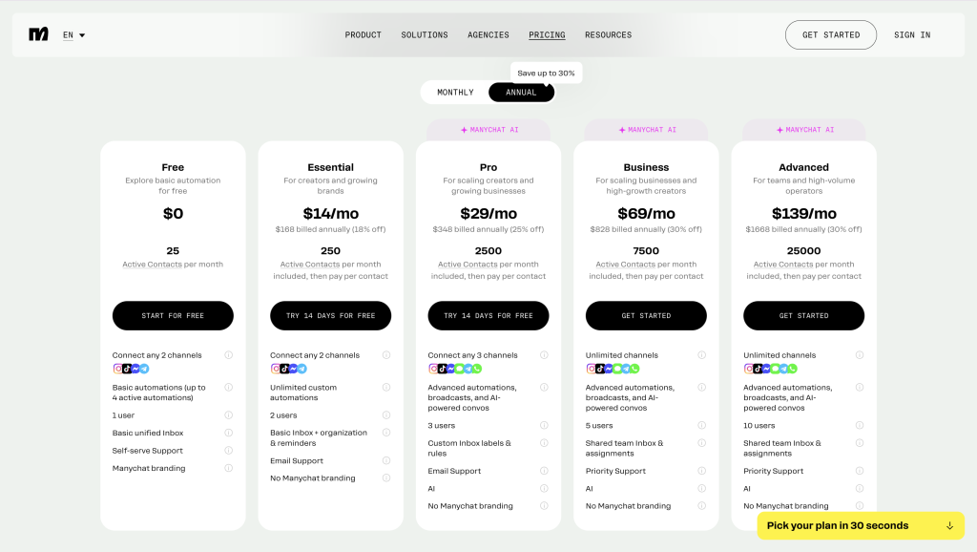
Task: Click Active Contacts link in Free plan
Action: 153,265
